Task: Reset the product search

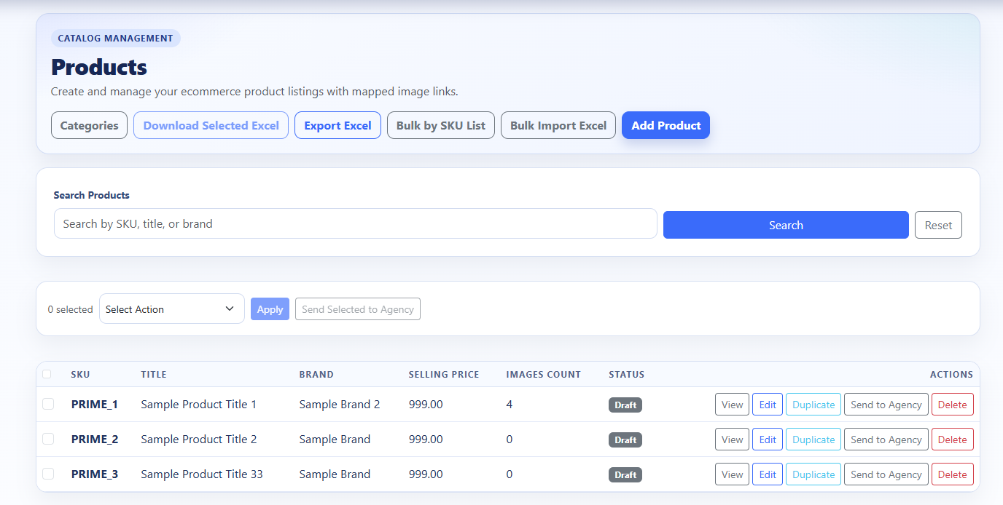Action: [x=938, y=225]
